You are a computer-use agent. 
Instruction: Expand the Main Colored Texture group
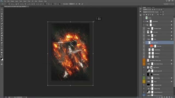click(147, 64)
